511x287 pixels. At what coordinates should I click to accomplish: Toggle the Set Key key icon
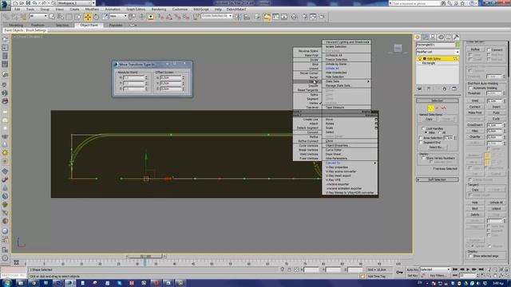[x=399, y=273]
